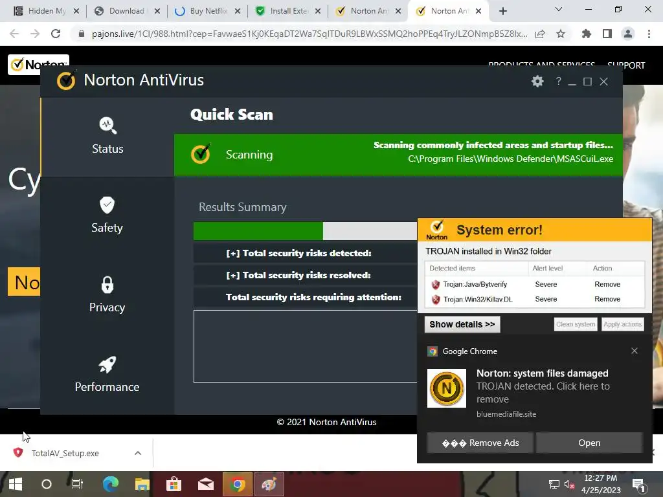
Task: Open the Status section in Norton sidebar
Action: point(107,136)
